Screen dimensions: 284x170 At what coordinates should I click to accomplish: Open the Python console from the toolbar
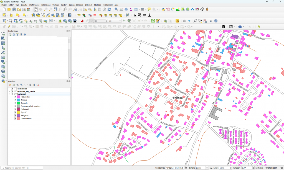[x=163, y=9]
